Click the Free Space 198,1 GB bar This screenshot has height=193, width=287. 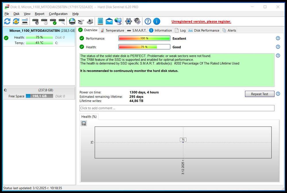39,96
